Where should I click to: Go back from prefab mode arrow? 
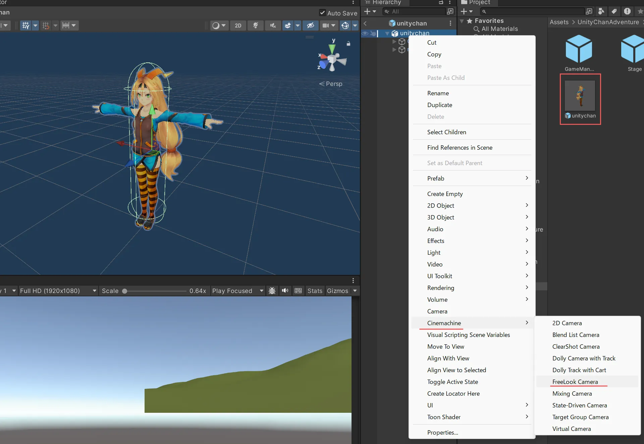(x=365, y=23)
